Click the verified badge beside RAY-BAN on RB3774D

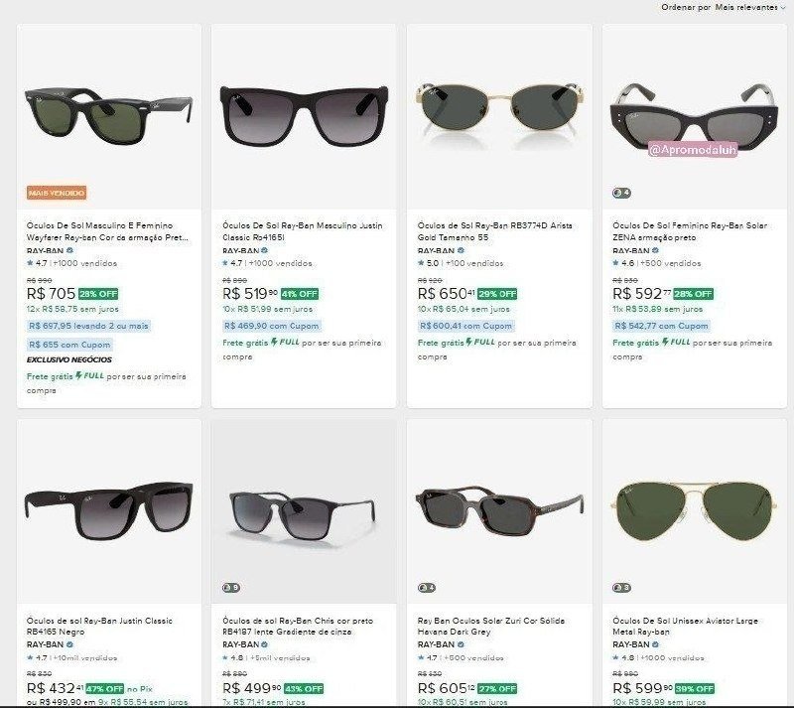click(x=461, y=250)
